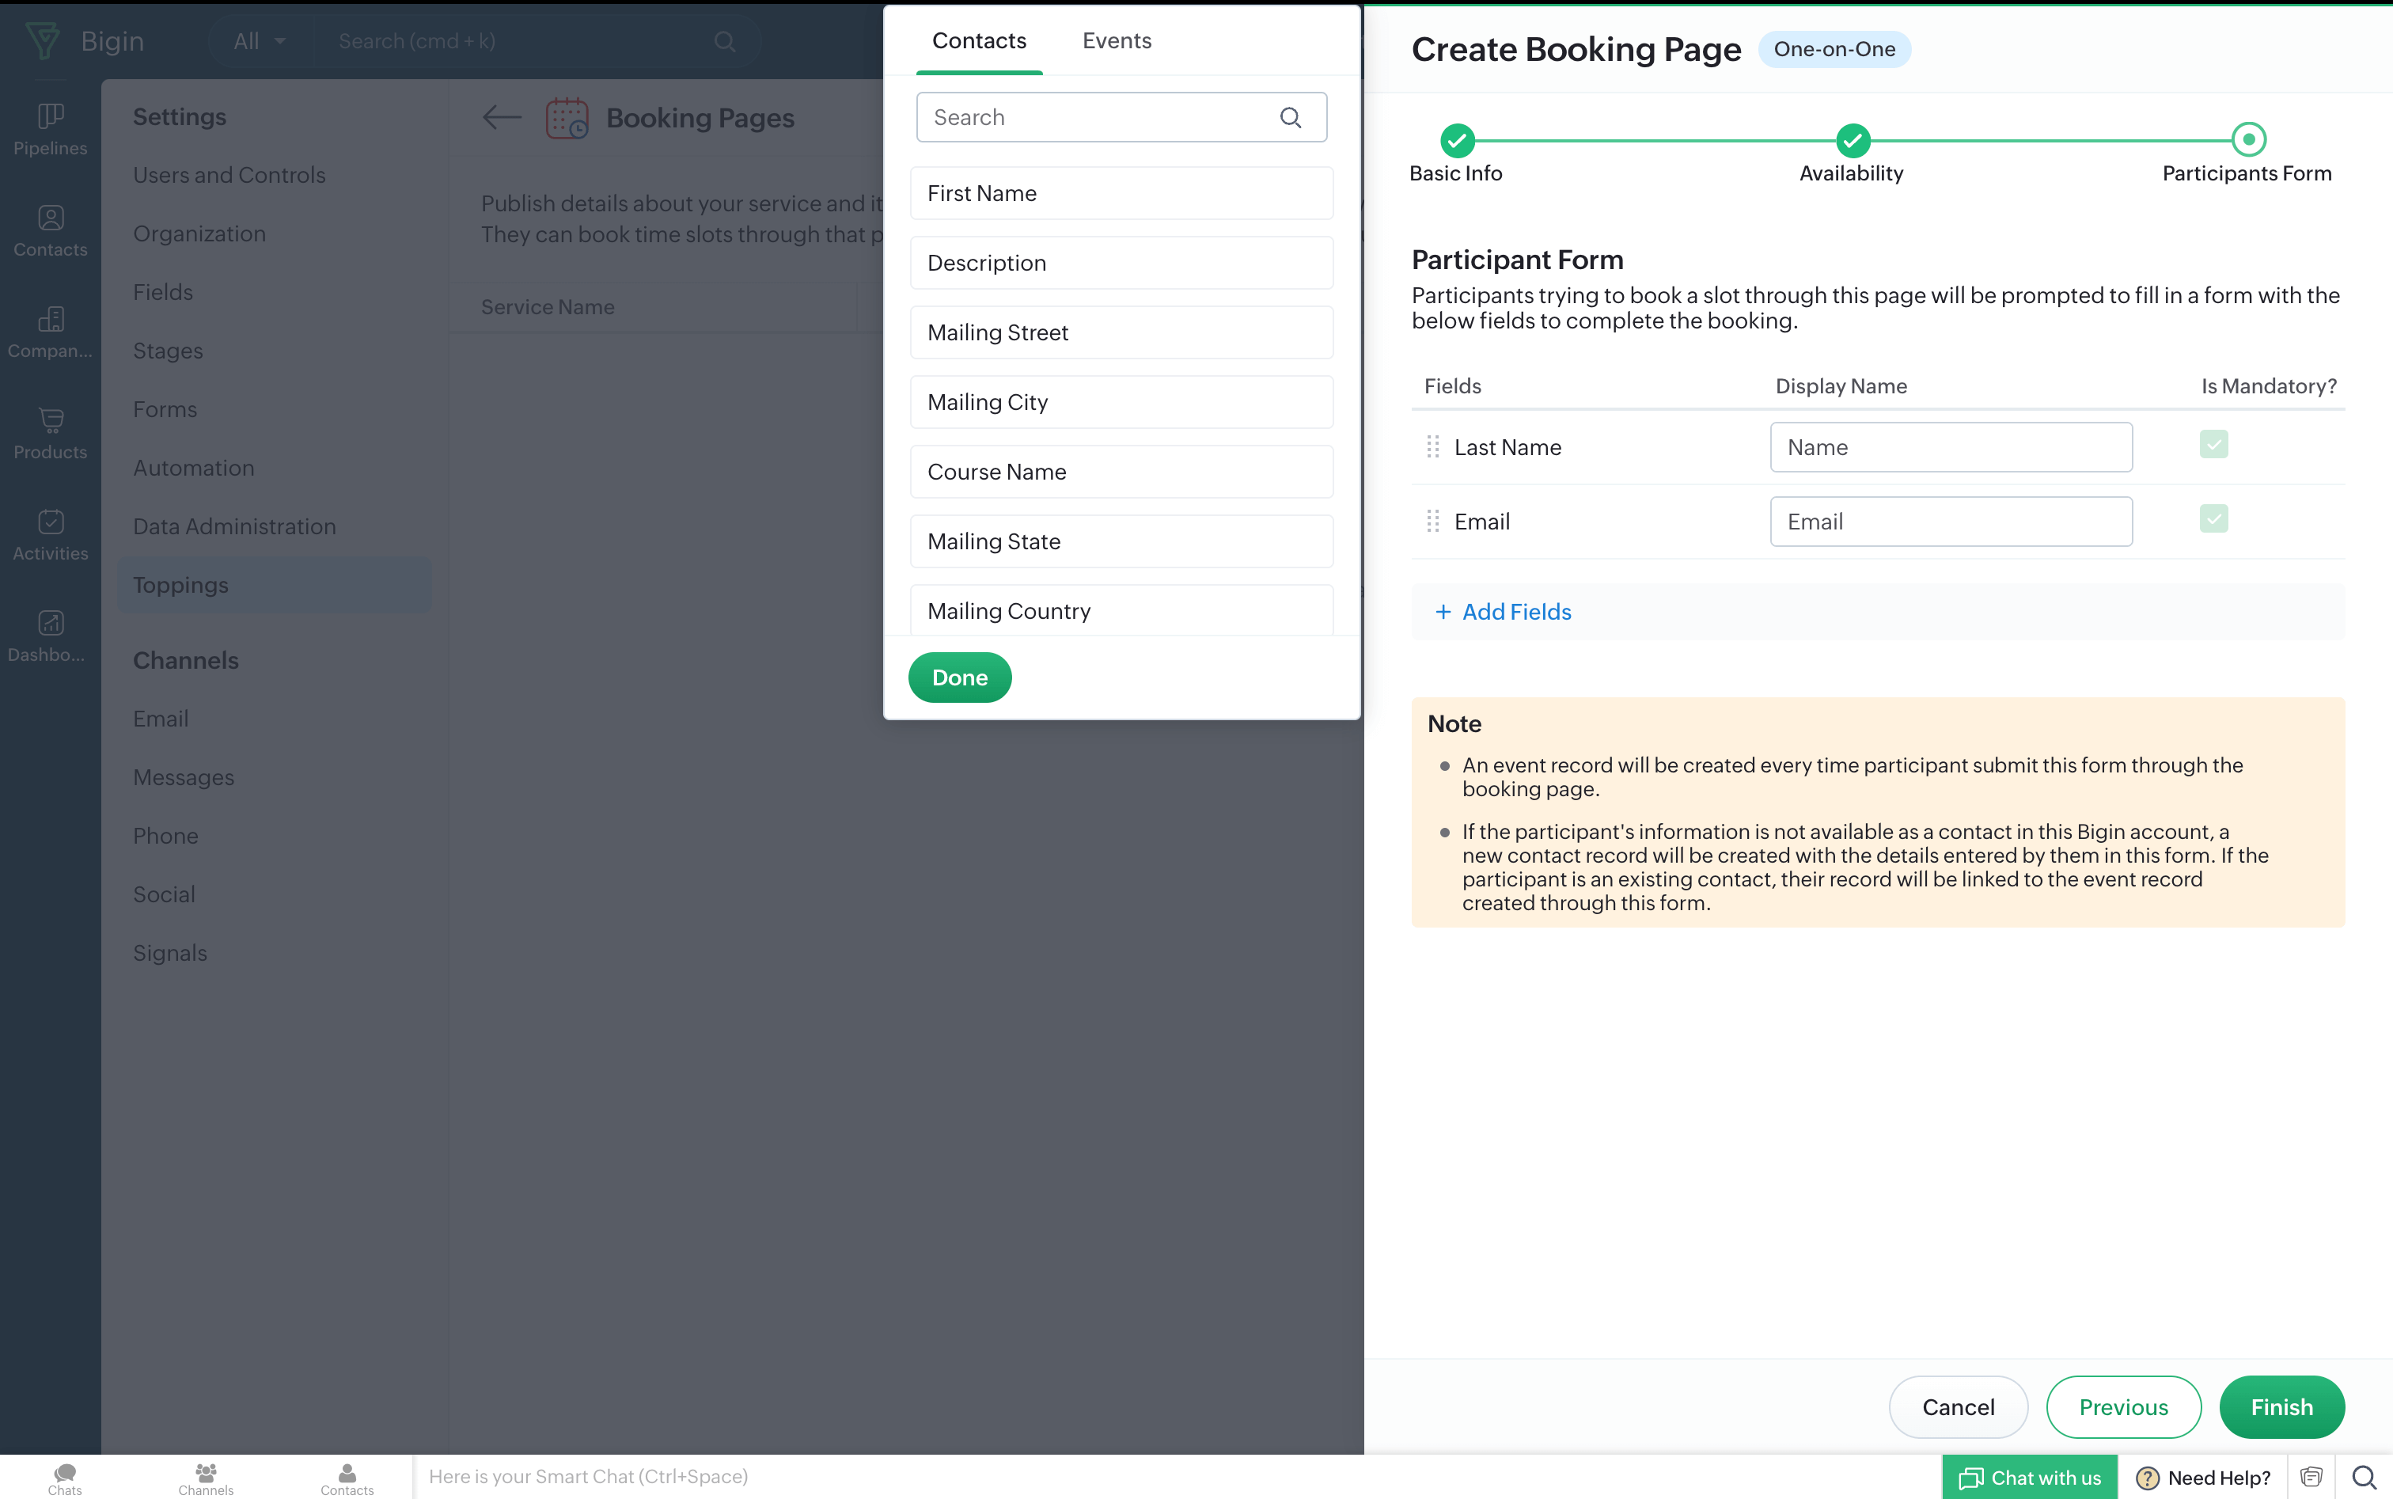2393x1499 pixels.
Task: Open the Social channel settings
Action: pos(164,894)
